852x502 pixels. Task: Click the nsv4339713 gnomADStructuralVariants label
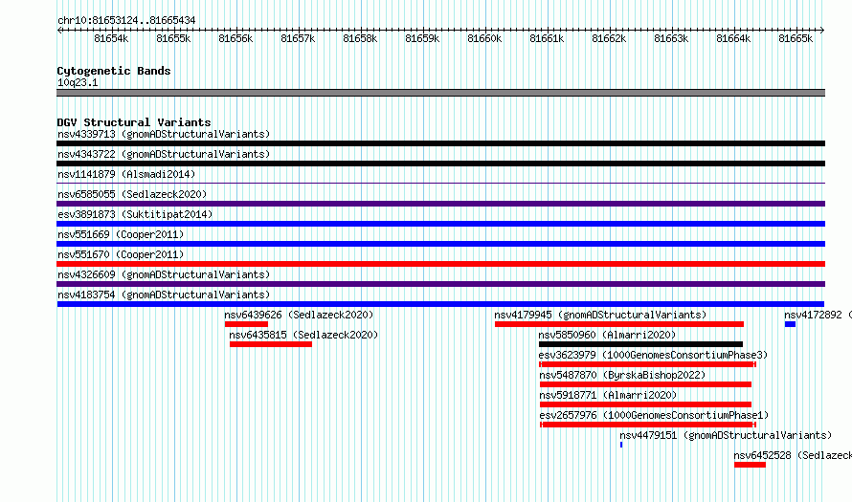164,134
